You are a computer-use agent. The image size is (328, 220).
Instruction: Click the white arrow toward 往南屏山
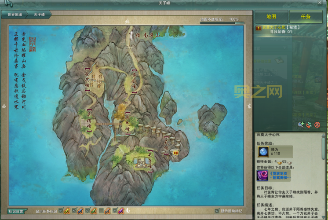[x=131, y=32]
